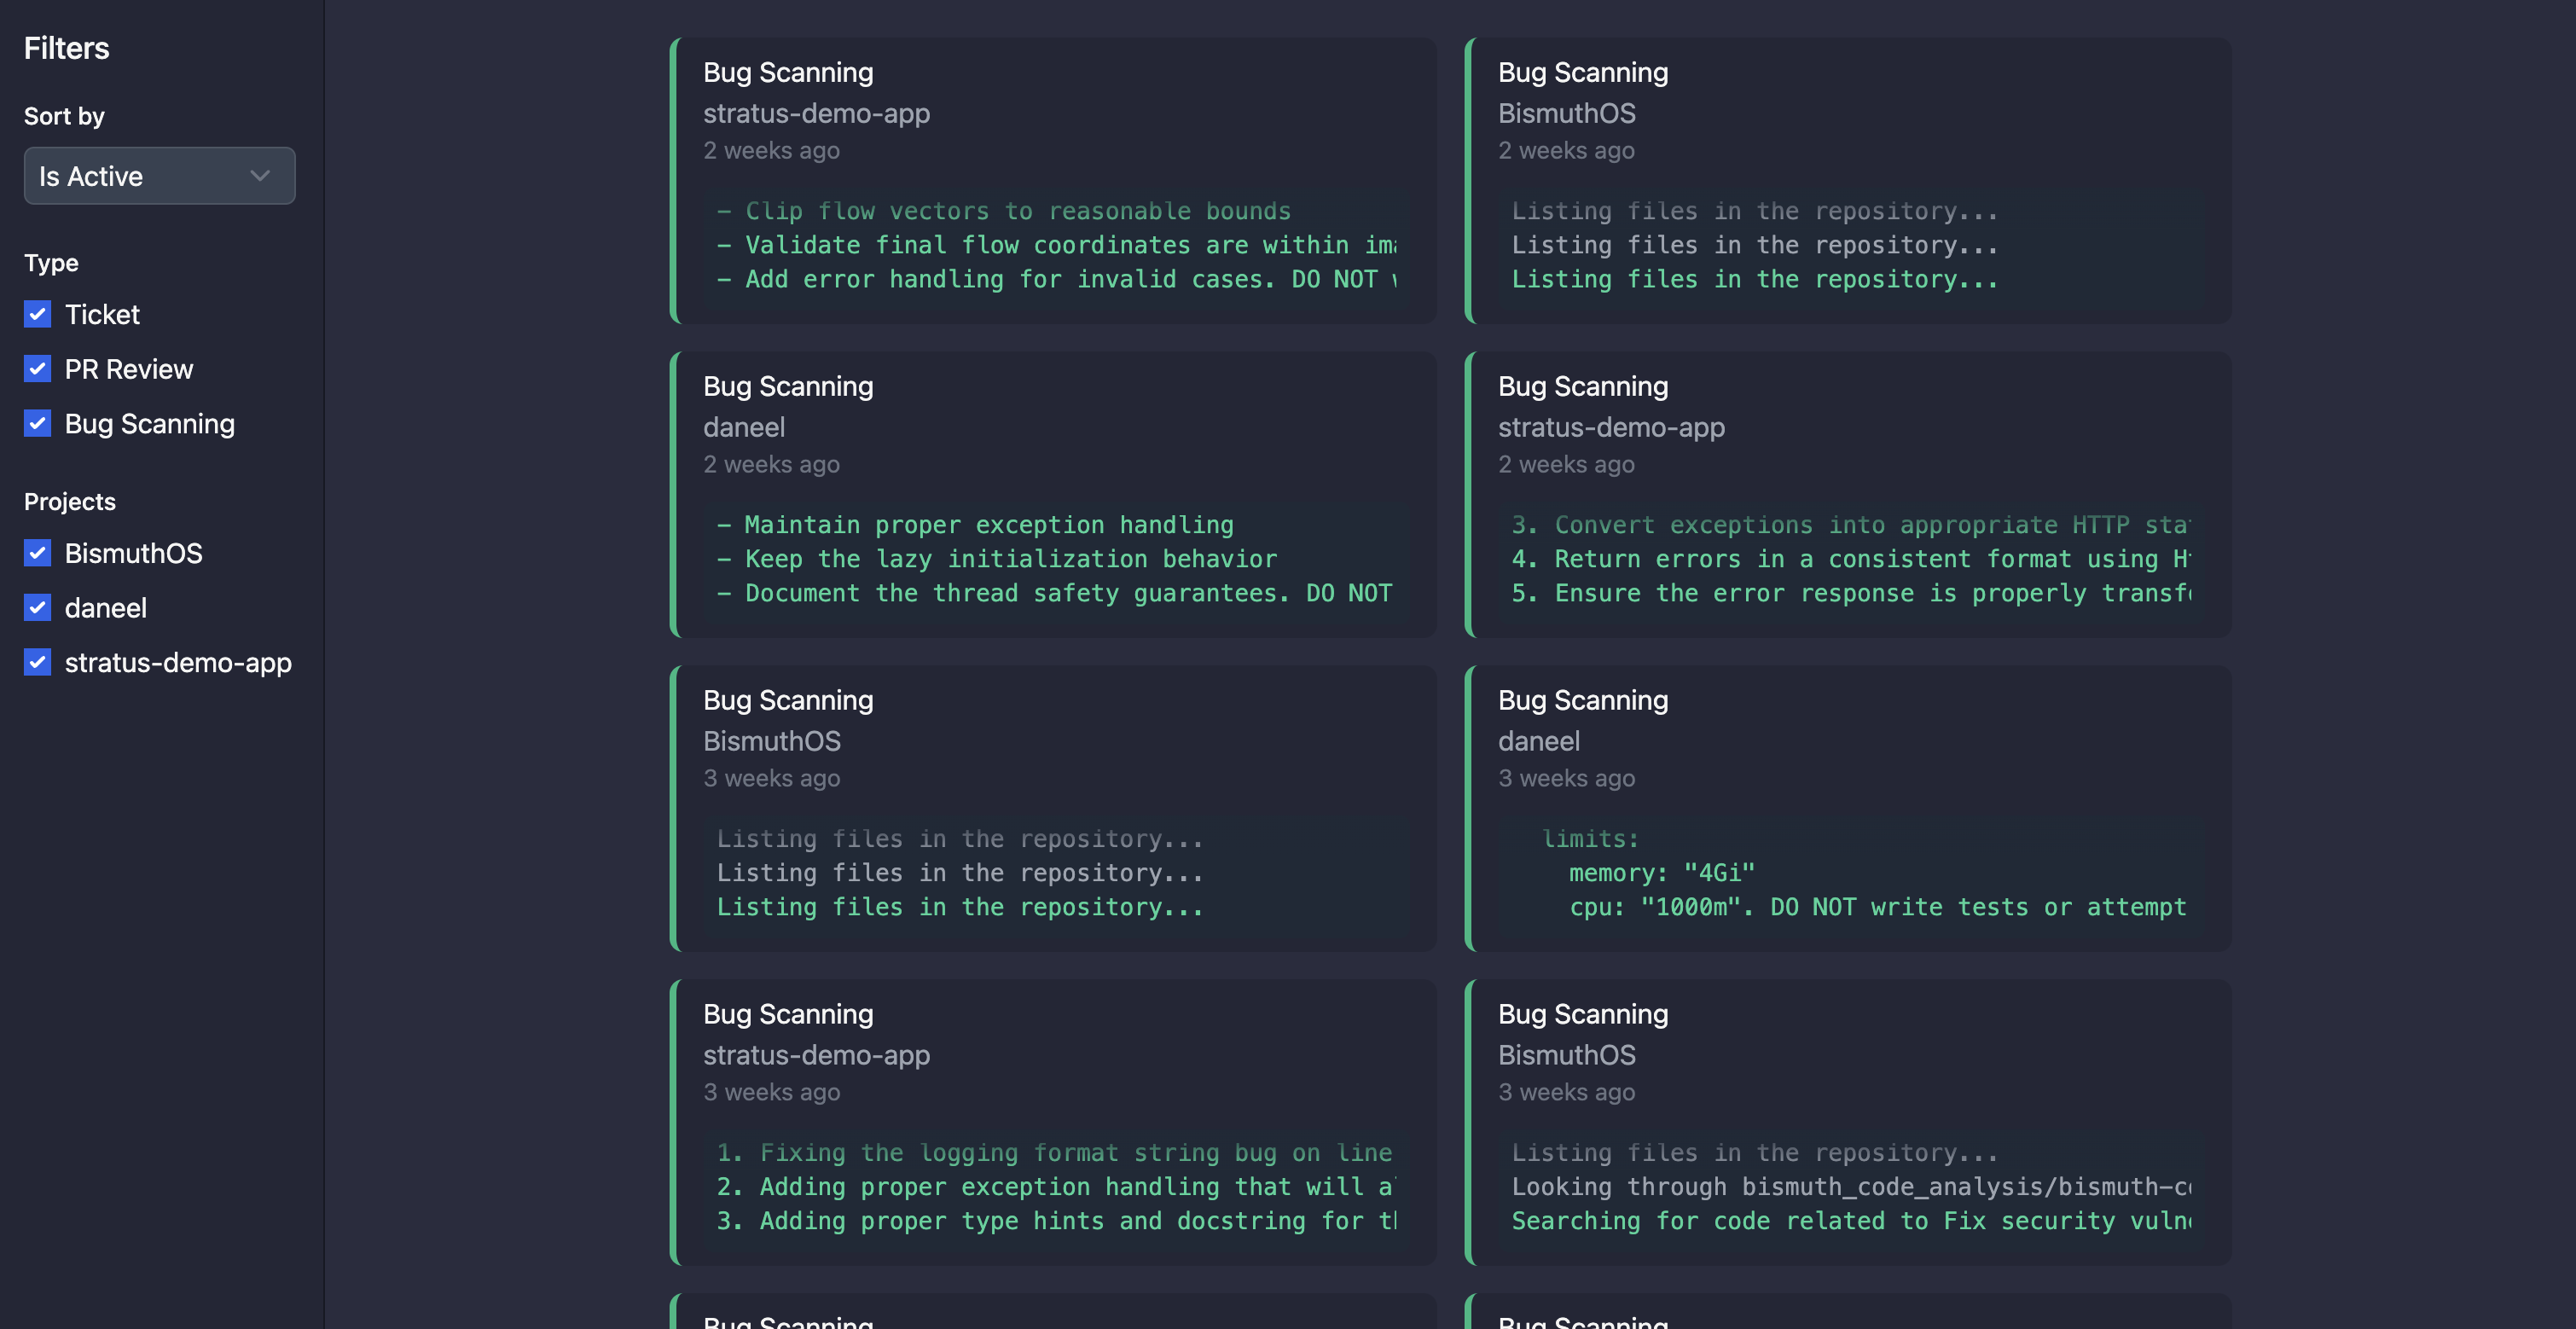The width and height of the screenshot is (2576, 1329).
Task: Open BismuthOS card with three Listing files lines
Action: (x=1054, y=808)
